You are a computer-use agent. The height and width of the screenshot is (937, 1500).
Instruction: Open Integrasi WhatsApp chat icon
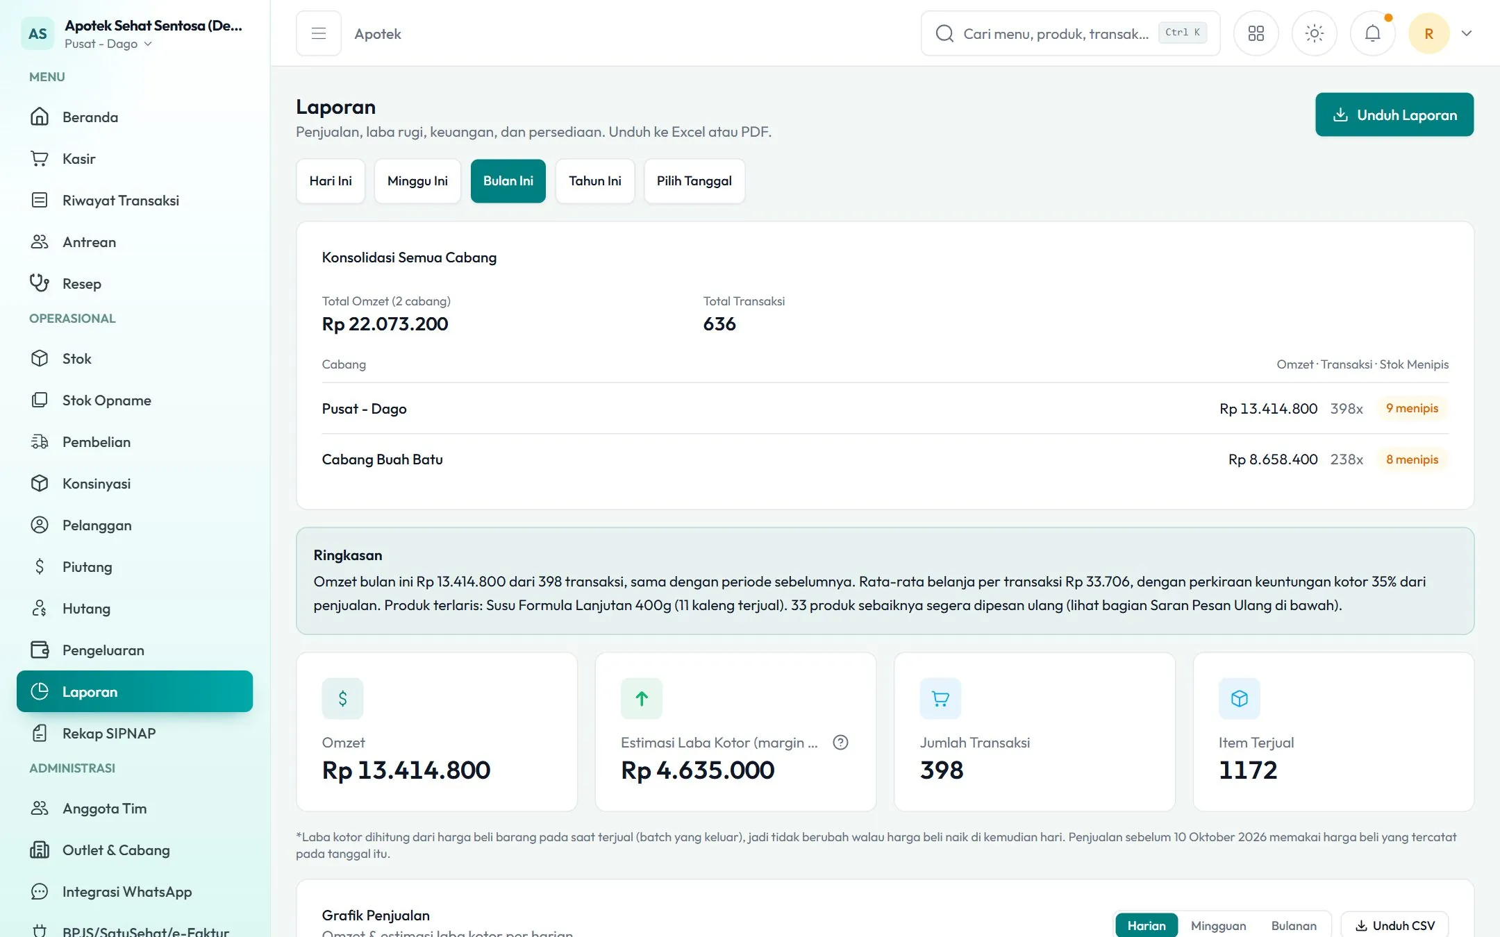click(x=40, y=891)
